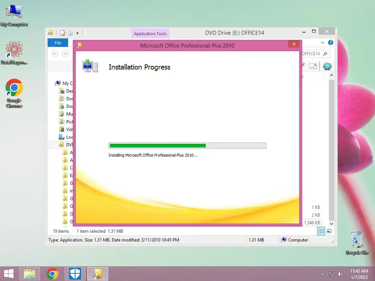This screenshot has width=375, height=281.
Task: Select the Recycle Bin desktop icon
Action: tap(357, 243)
